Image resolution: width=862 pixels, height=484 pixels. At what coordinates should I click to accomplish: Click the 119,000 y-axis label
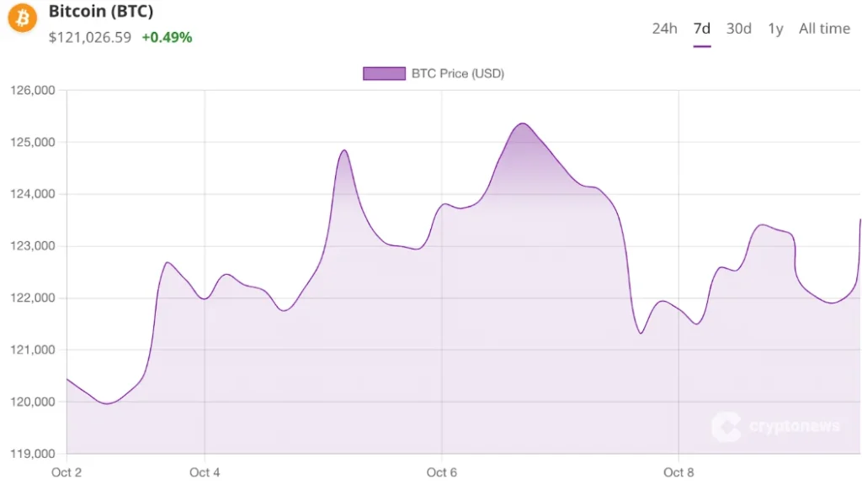click(32, 454)
